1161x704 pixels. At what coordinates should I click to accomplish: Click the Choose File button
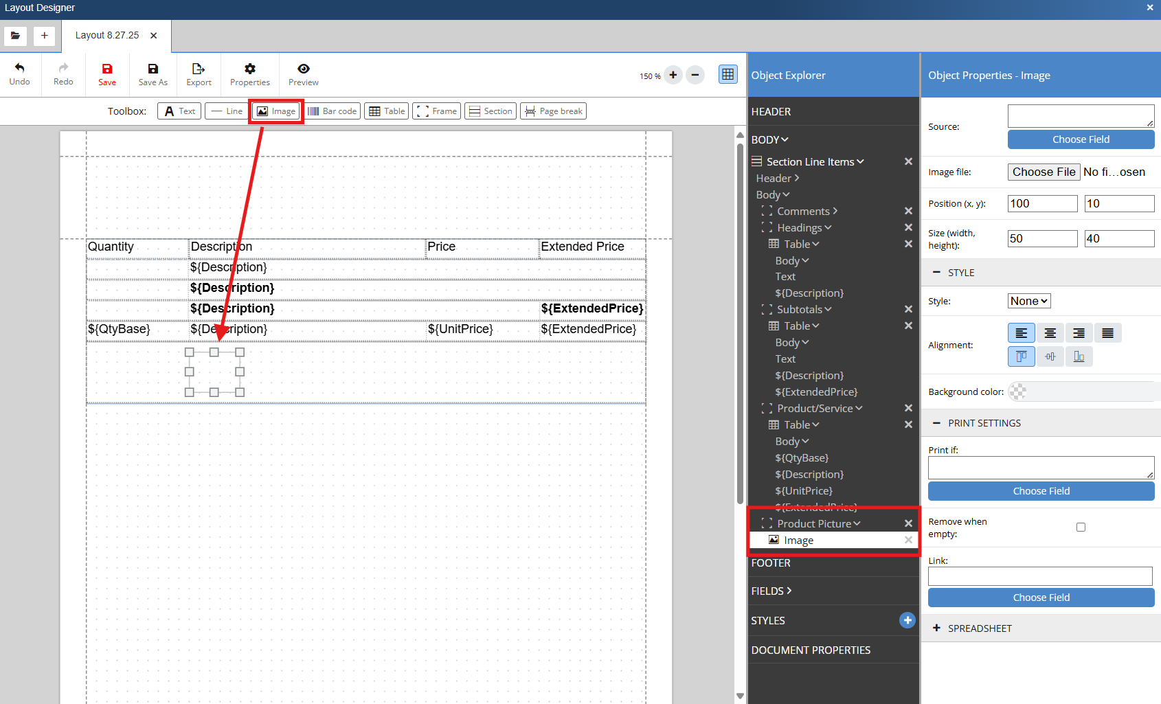tap(1044, 172)
